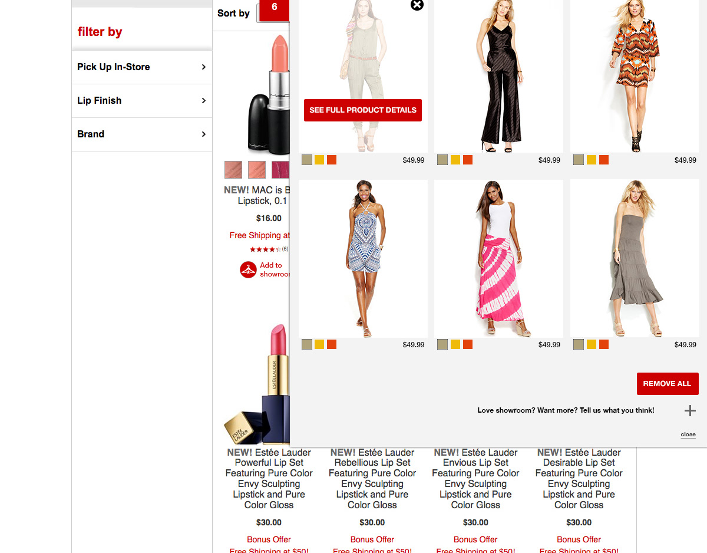The image size is (707, 553).
Task: Select the orange swatch under olive jumpsuit
Action: click(x=332, y=160)
